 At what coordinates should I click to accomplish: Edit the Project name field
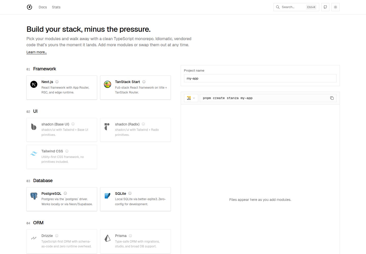[x=260, y=78]
